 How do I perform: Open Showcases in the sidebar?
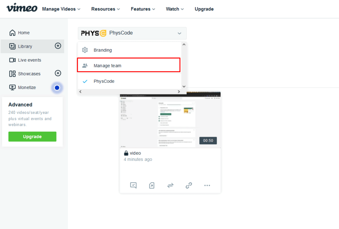click(x=29, y=74)
